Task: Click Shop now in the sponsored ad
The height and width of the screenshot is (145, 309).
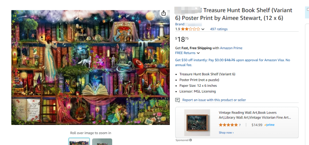Action: (226, 133)
